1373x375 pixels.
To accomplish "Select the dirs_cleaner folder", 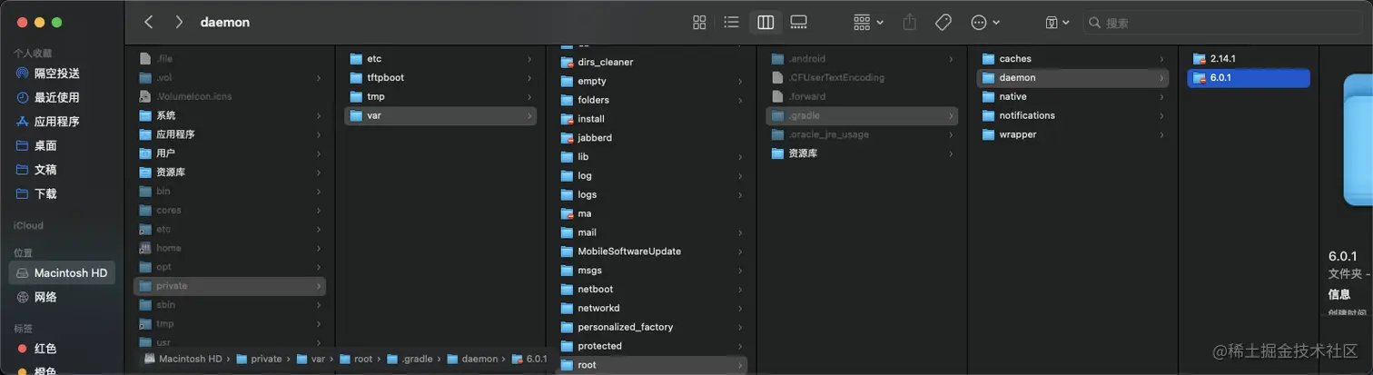I will pos(651,63).
